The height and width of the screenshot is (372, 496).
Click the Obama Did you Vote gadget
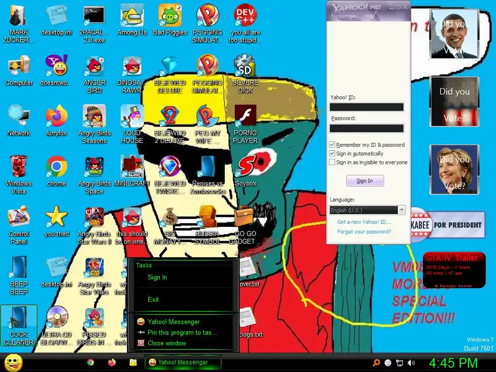(454, 34)
